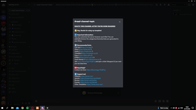Click the Discord home icon in server list
Viewport: 196px width, 110px height.
[x=3, y=5]
